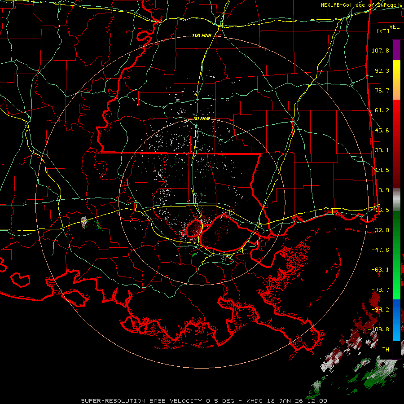Pick the purple segment of the color bar
This screenshot has width=404, height=404.
tap(396, 50)
